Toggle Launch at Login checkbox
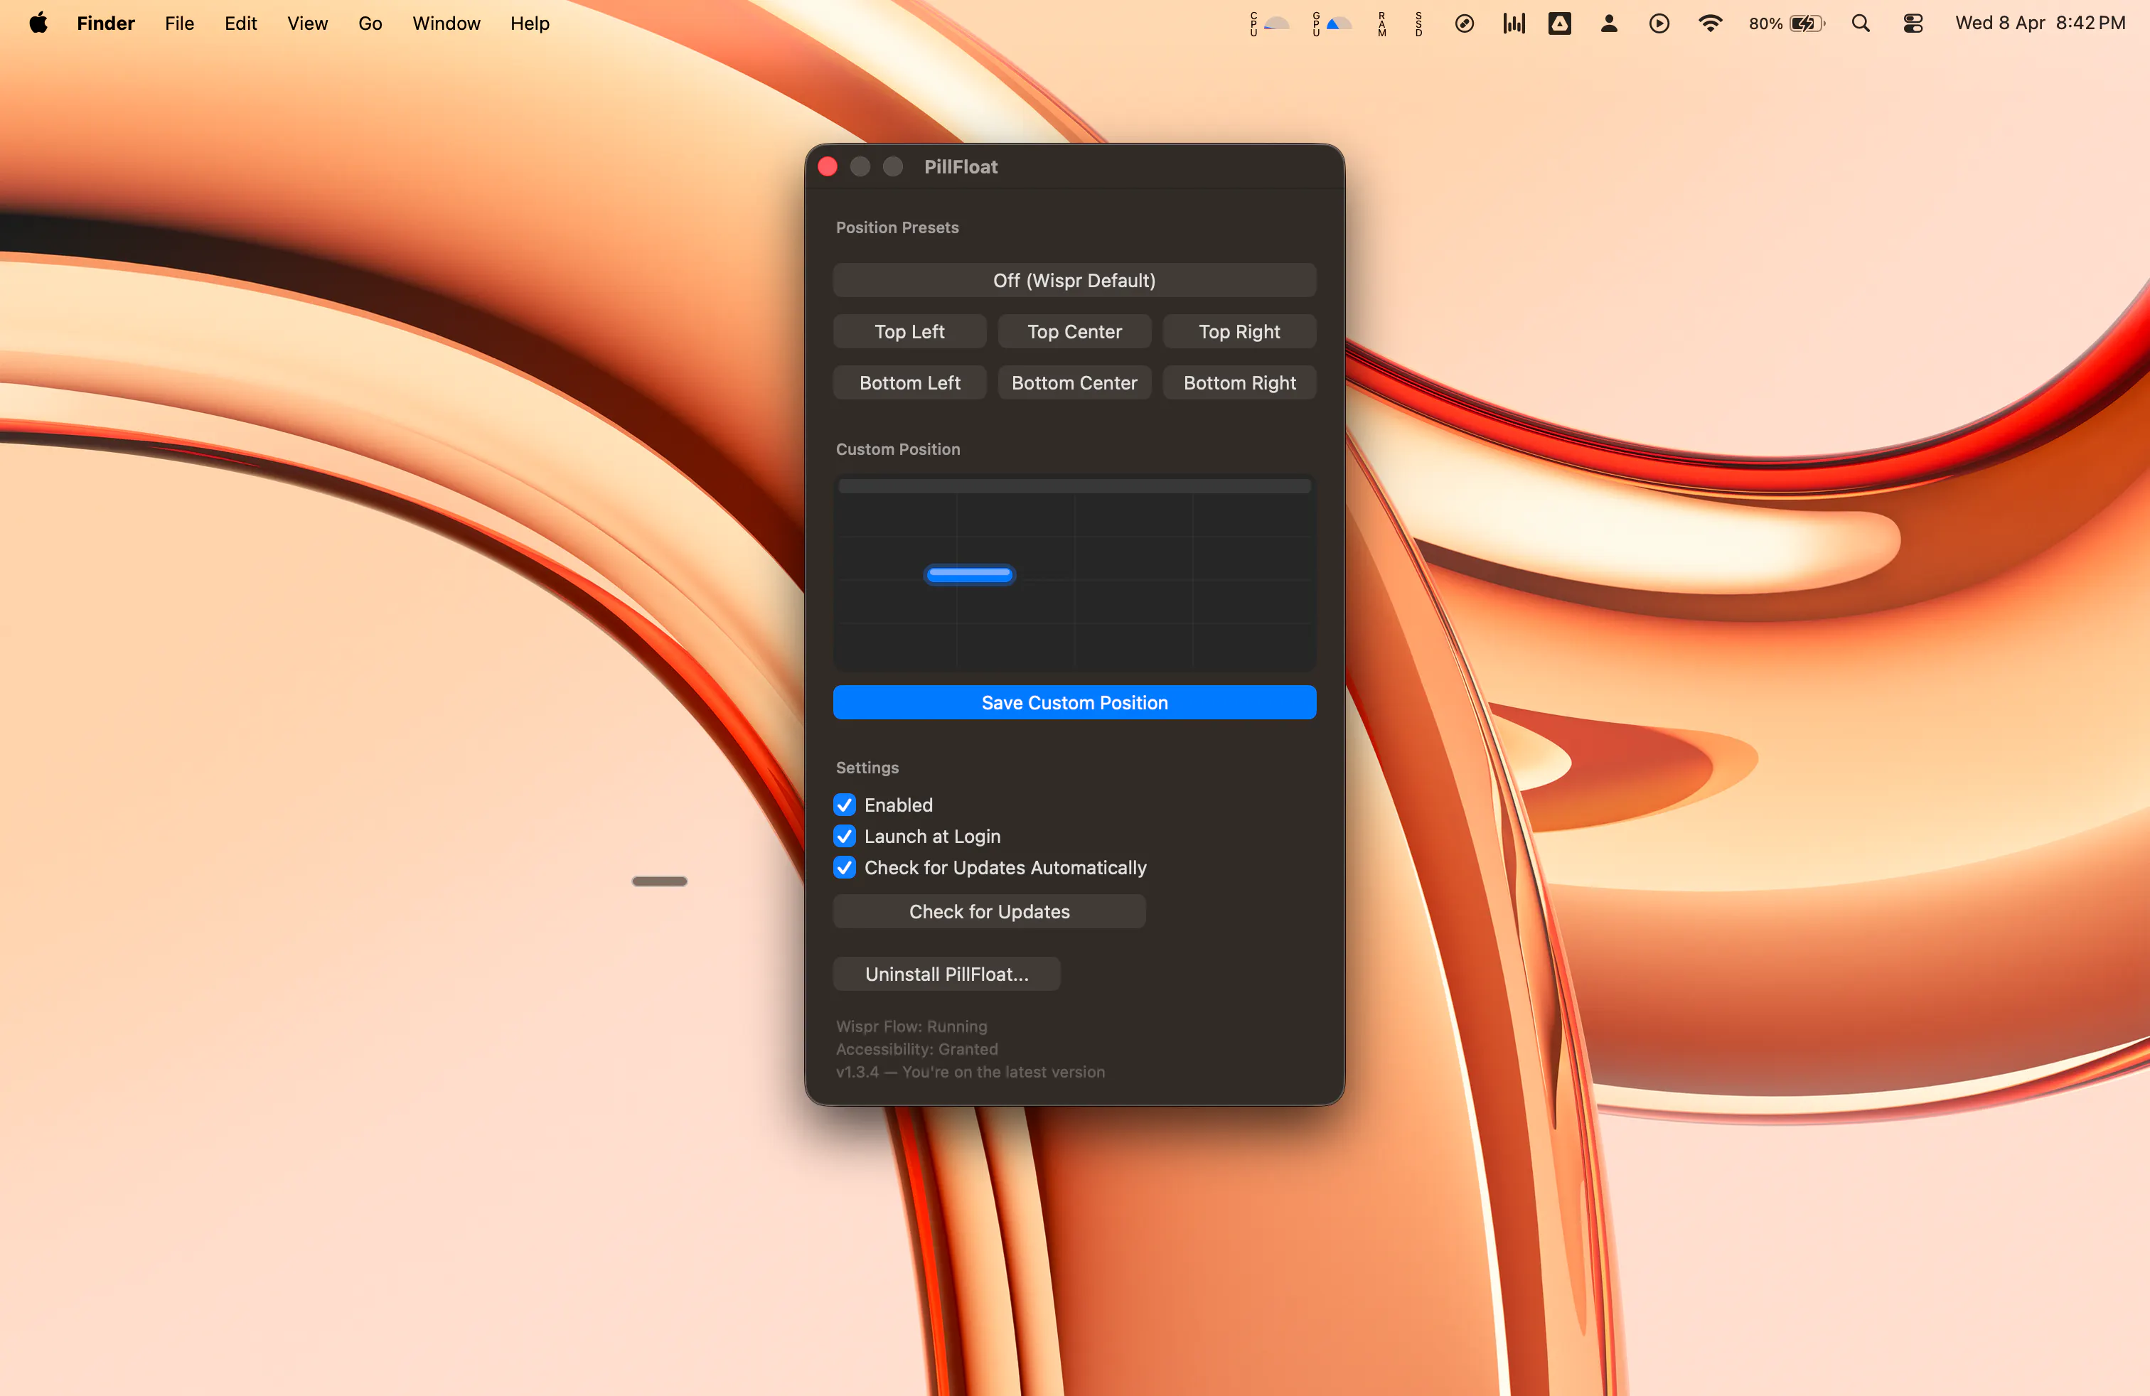Image resolution: width=2150 pixels, height=1396 pixels. (x=845, y=836)
